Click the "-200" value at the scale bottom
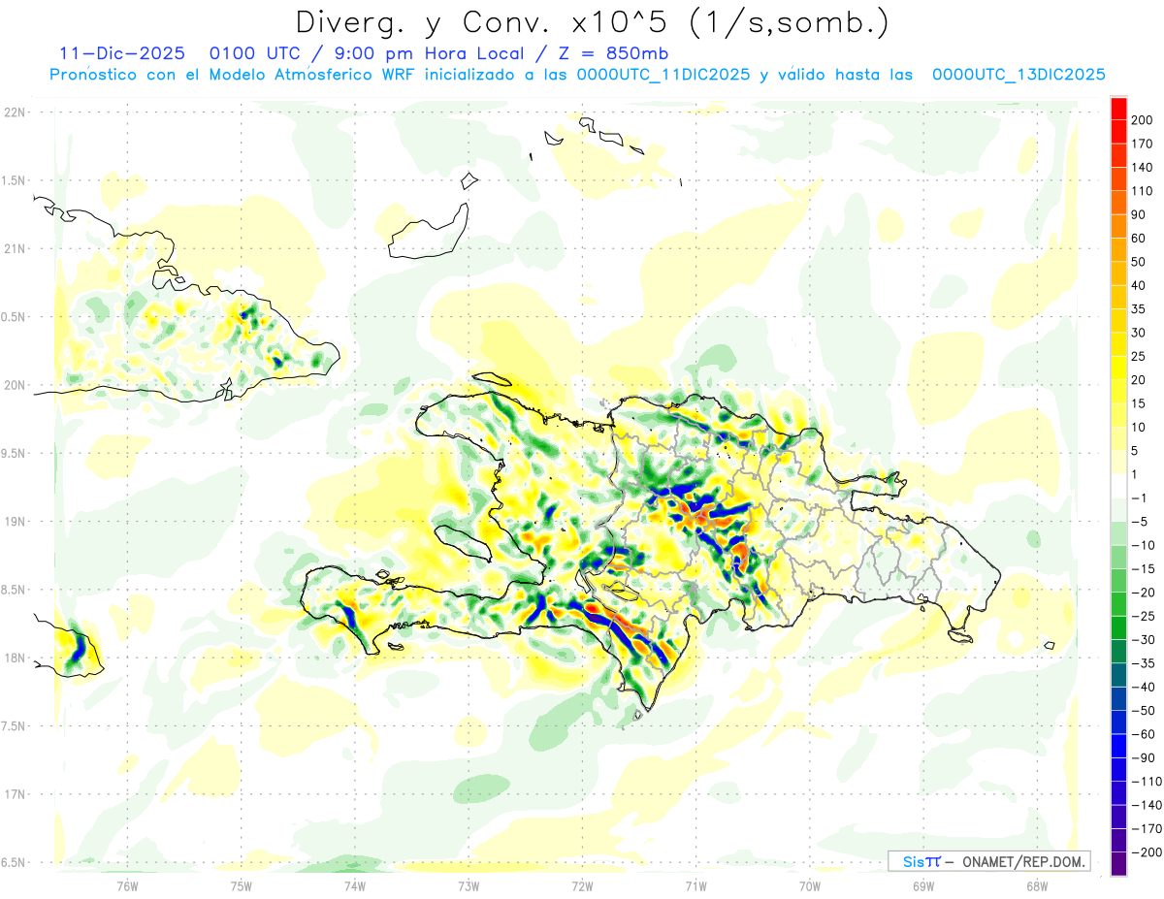Image resolution: width=1164 pixels, height=899 pixels. (1147, 851)
